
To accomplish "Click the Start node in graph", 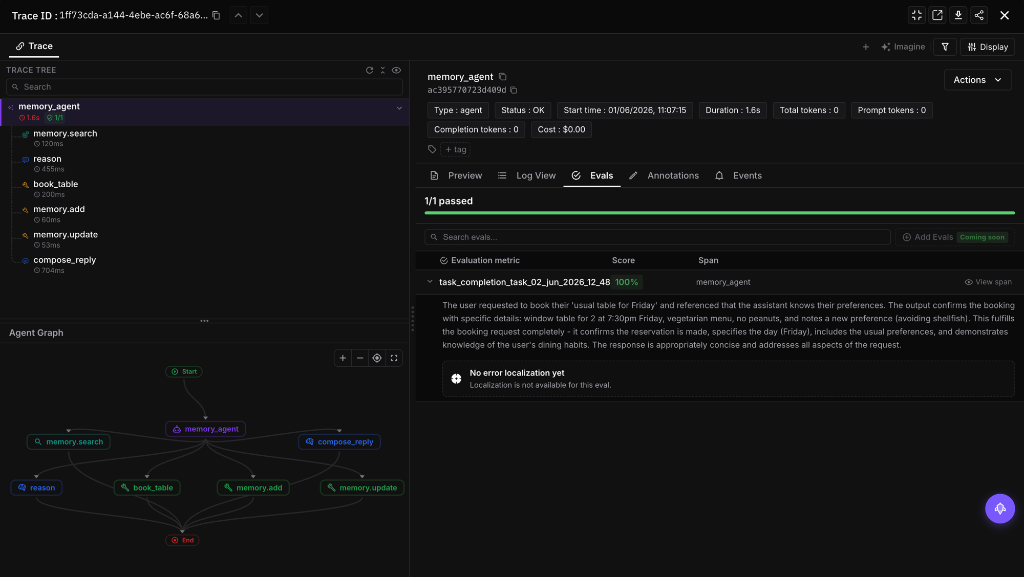I will pyautogui.click(x=184, y=372).
